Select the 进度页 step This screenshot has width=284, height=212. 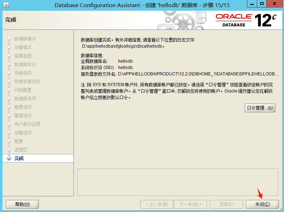point(21,150)
